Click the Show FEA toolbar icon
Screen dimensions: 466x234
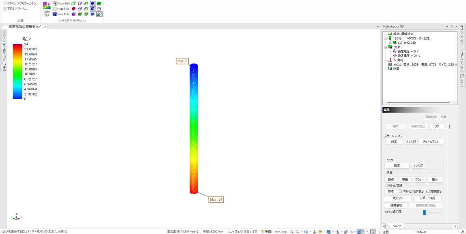[55, 3]
